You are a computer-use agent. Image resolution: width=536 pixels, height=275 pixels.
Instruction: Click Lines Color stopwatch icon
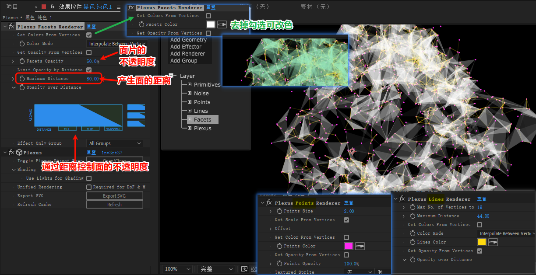413,242
